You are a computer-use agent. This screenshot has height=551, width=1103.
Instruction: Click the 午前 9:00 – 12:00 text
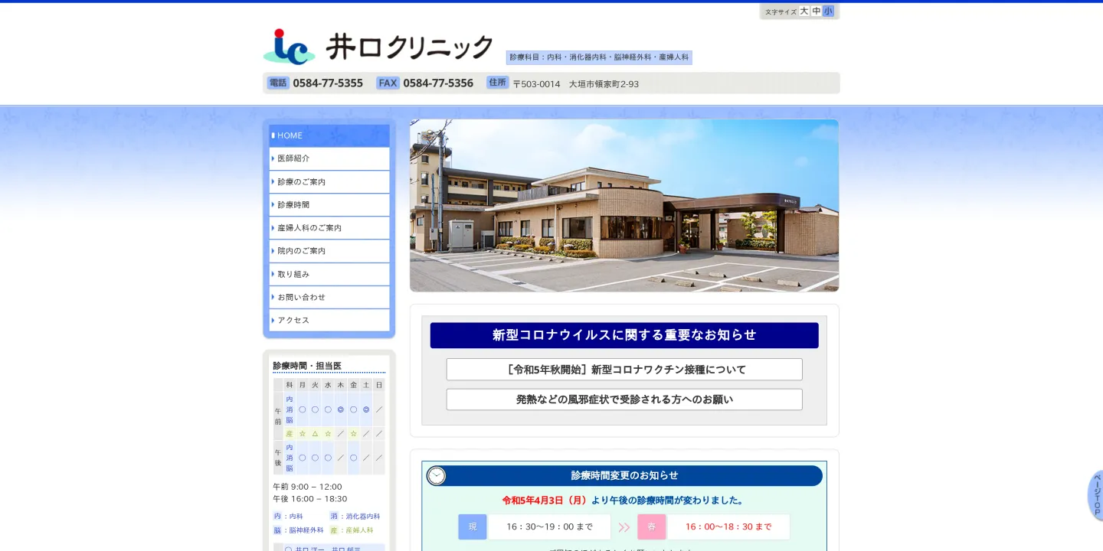(x=307, y=487)
